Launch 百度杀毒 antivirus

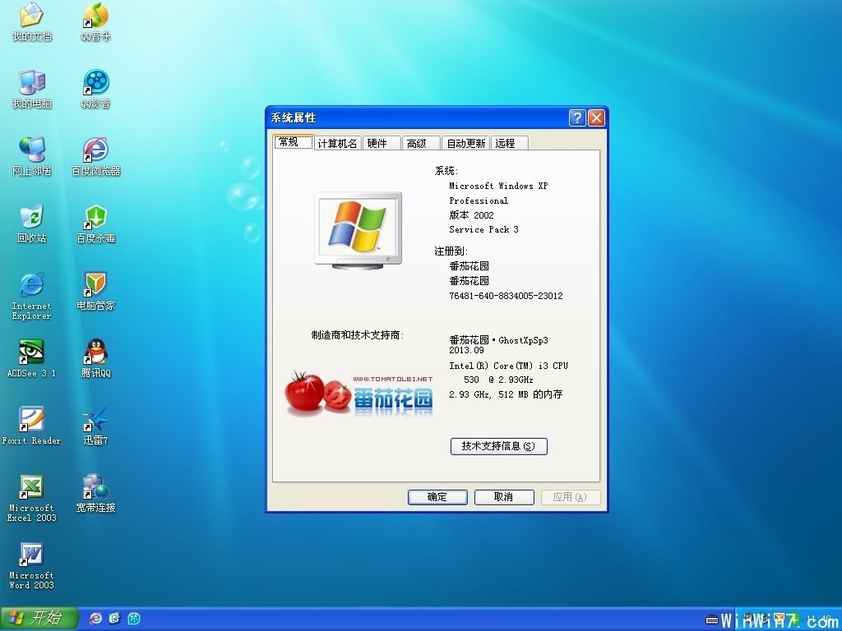[95, 219]
